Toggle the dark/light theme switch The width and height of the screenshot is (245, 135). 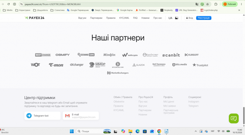coord(176,18)
